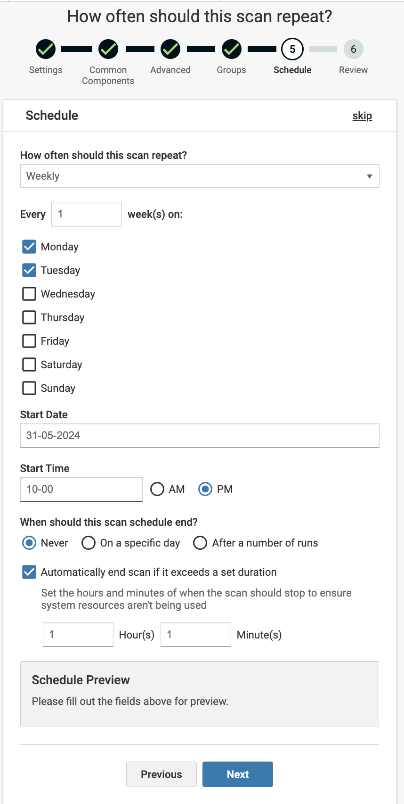
Task: Click the skip link
Action: coord(362,116)
